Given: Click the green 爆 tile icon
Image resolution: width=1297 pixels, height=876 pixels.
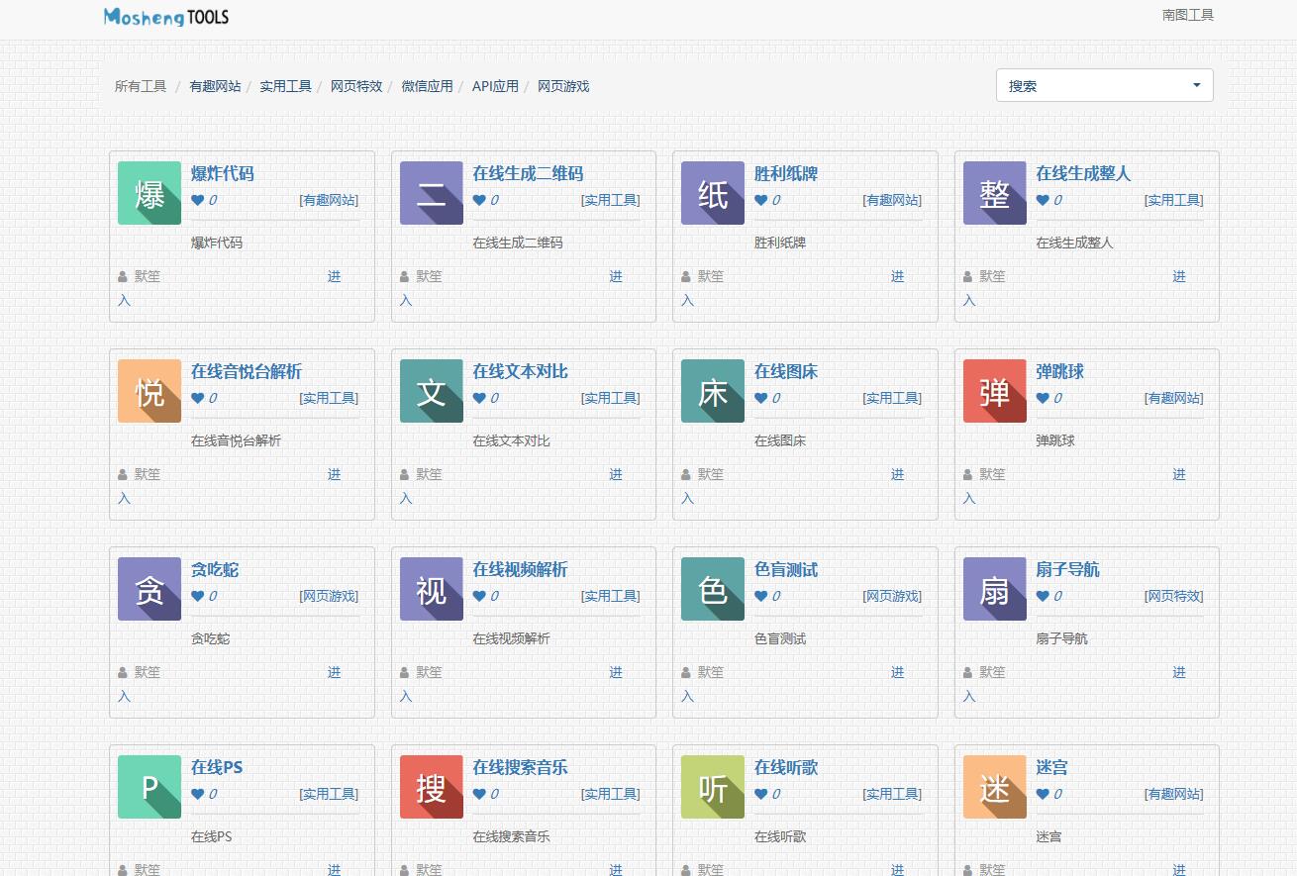Looking at the screenshot, I should coord(150,193).
